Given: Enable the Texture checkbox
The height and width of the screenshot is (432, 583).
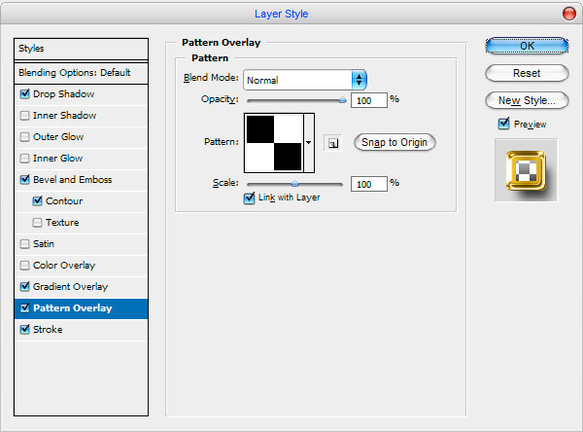Looking at the screenshot, I should click(37, 223).
